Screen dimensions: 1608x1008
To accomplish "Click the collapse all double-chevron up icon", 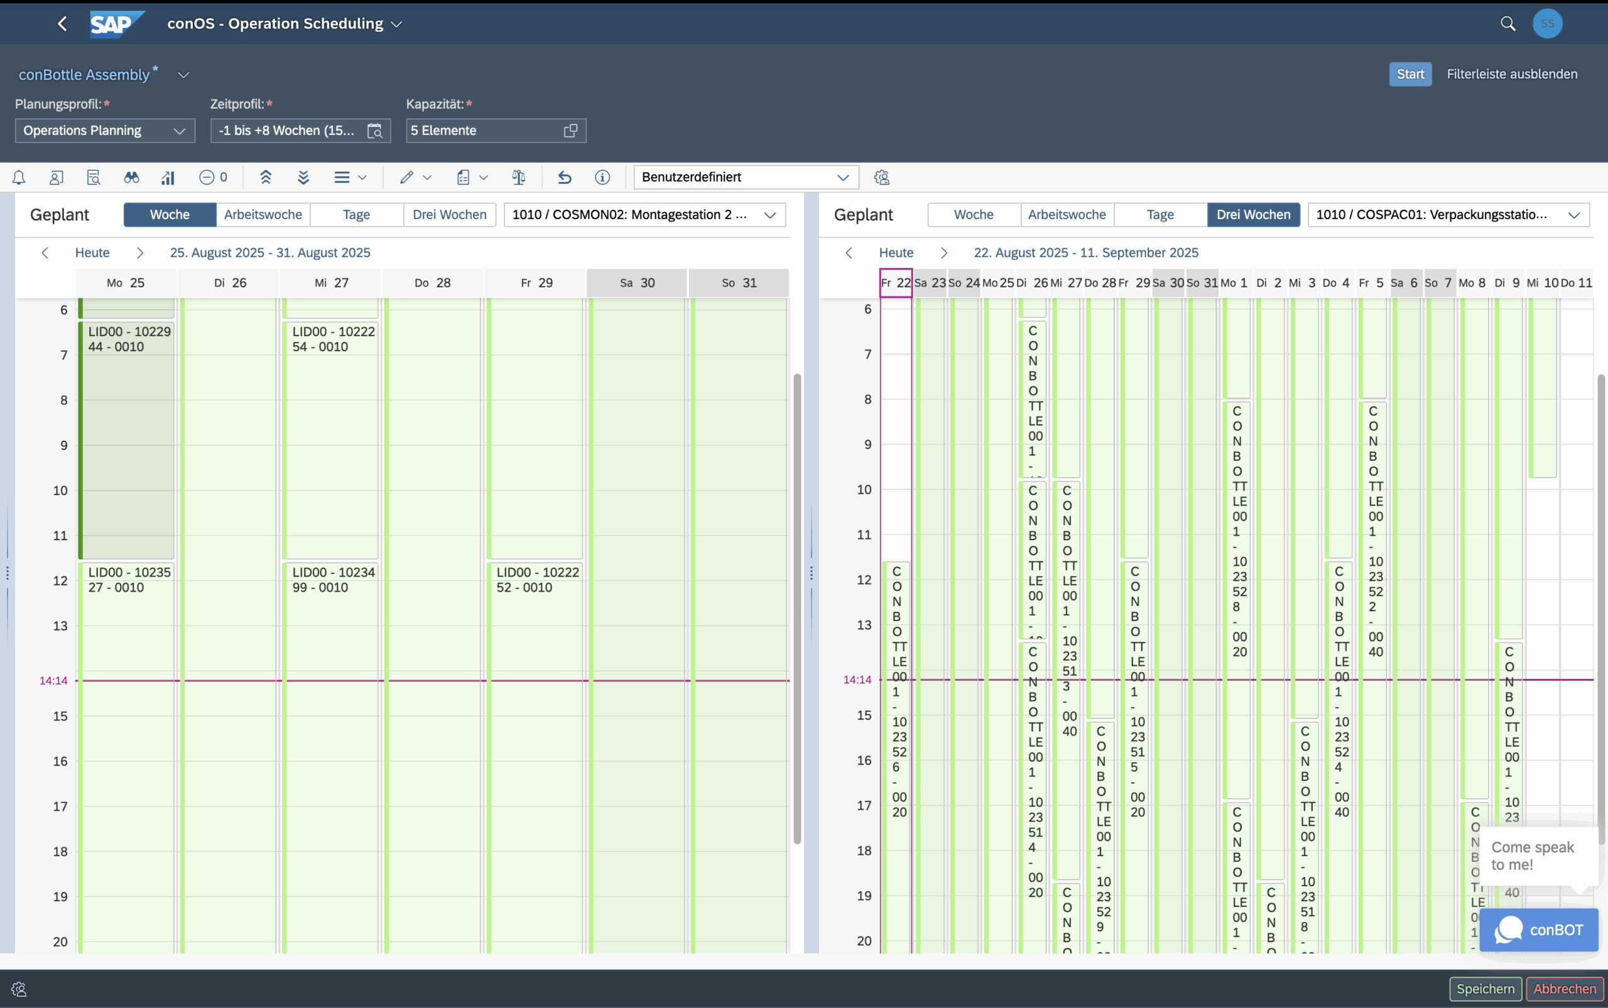I will [x=265, y=177].
